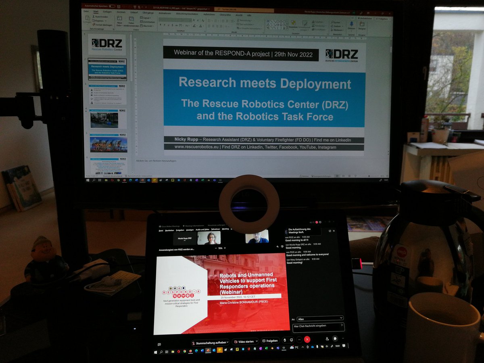Select slide 4 thumbnail in the slide panel
Image resolution: width=484 pixels, height=363 pixels.
107,119
